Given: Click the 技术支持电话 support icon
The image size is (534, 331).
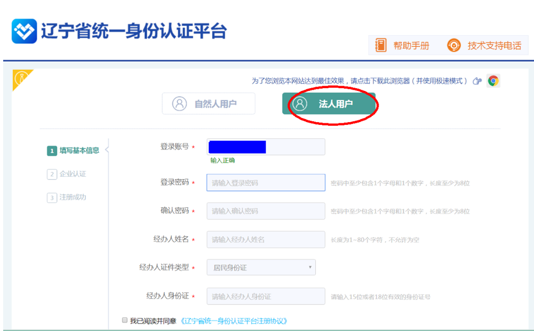Looking at the screenshot, I should pyautogui.click(x=454, y=45).
